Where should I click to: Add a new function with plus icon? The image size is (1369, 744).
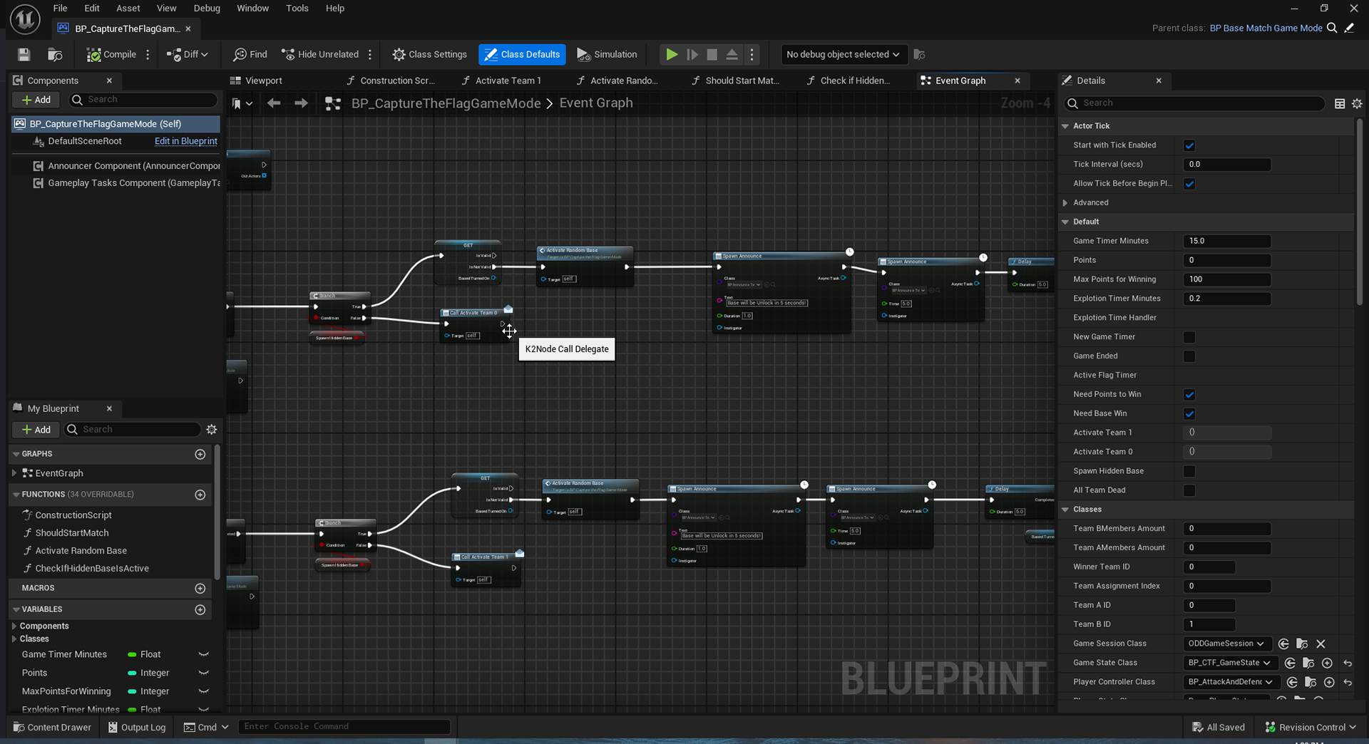[x=200, y=495]
